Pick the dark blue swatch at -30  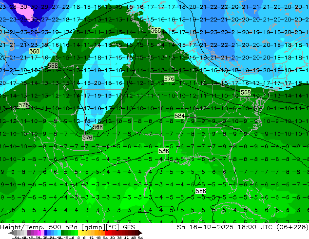[46, 233]
